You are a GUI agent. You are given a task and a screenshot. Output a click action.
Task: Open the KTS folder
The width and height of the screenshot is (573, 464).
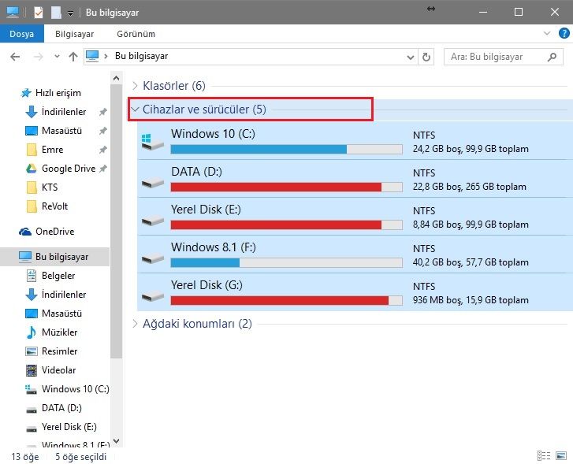click(x=50, y=187)
